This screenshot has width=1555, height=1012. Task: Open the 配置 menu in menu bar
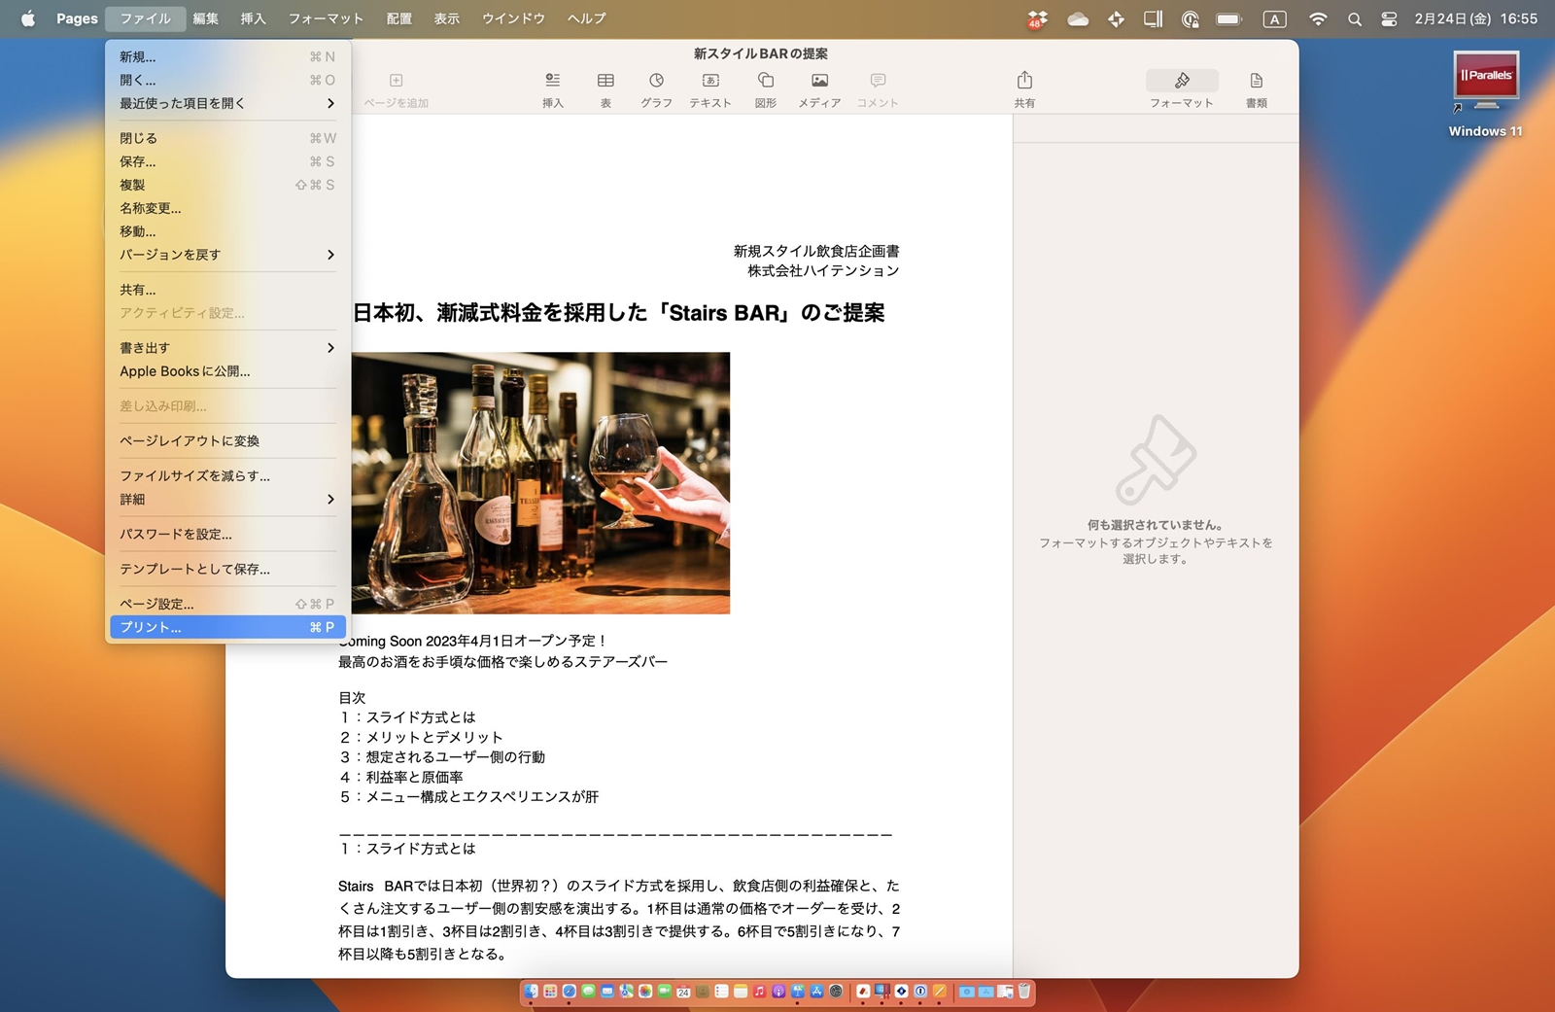tap(398, 18)
